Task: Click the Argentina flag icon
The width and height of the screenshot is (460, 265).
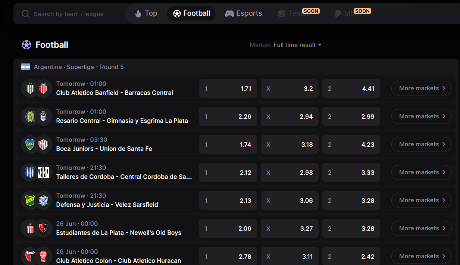Action: 25,67
